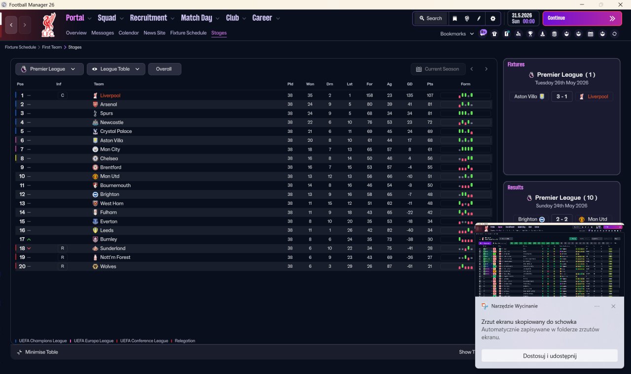The width and height of the screenshot is (631, 374).
Task: Switch to the Calendar tab
Action: pyautogui.click(x=129, y=33)
